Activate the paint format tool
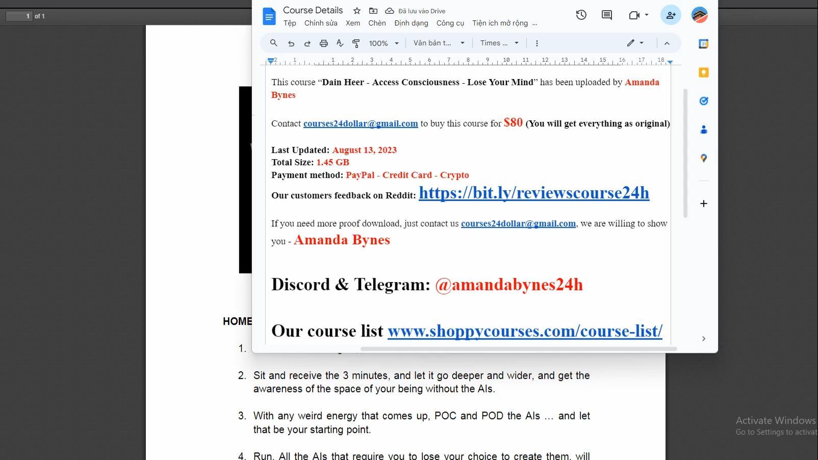 (356, 43)
